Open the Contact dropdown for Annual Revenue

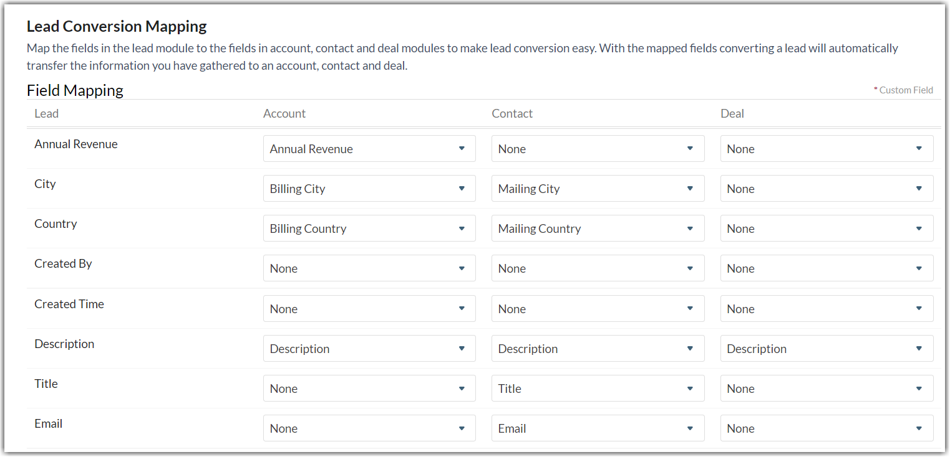(598, 149)
